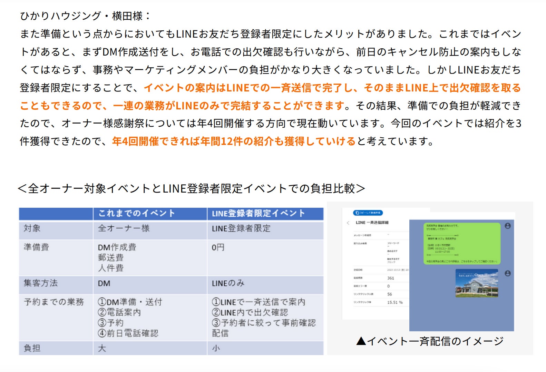
Task: Click '④前日電話確認' in the table
Action: [x=128, y=333]
